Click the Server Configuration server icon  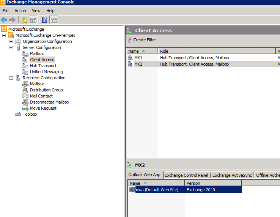click(18, 47)
